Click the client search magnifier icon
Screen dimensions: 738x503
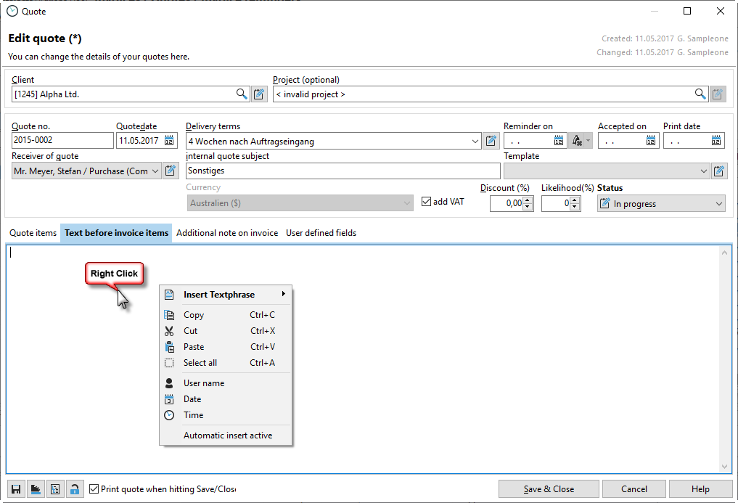point(242,94)
